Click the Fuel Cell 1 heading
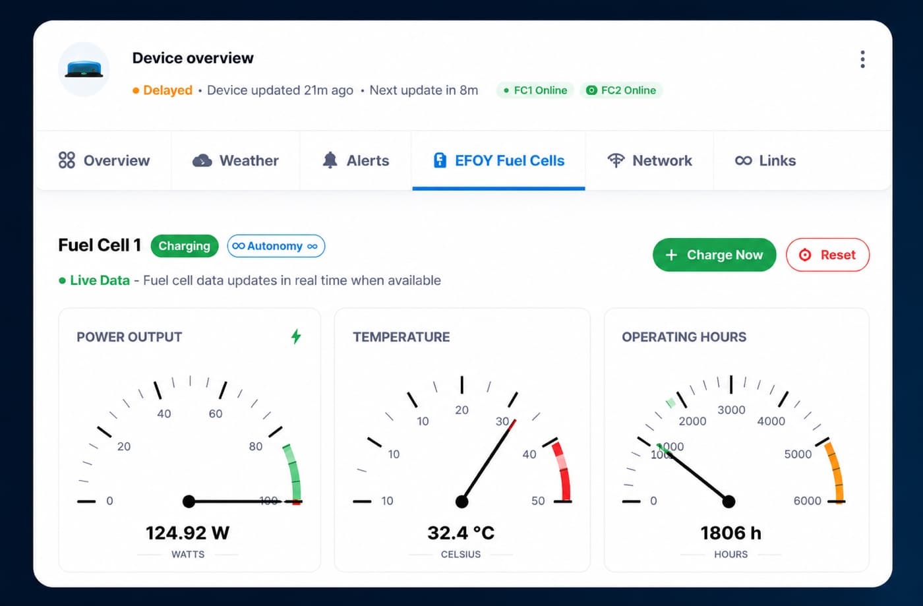This screenshot has width=923, height=606. tap(100, 245)
